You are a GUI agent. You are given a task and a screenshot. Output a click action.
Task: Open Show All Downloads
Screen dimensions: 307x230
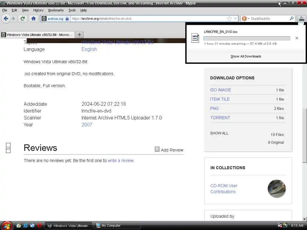[246, 56]
